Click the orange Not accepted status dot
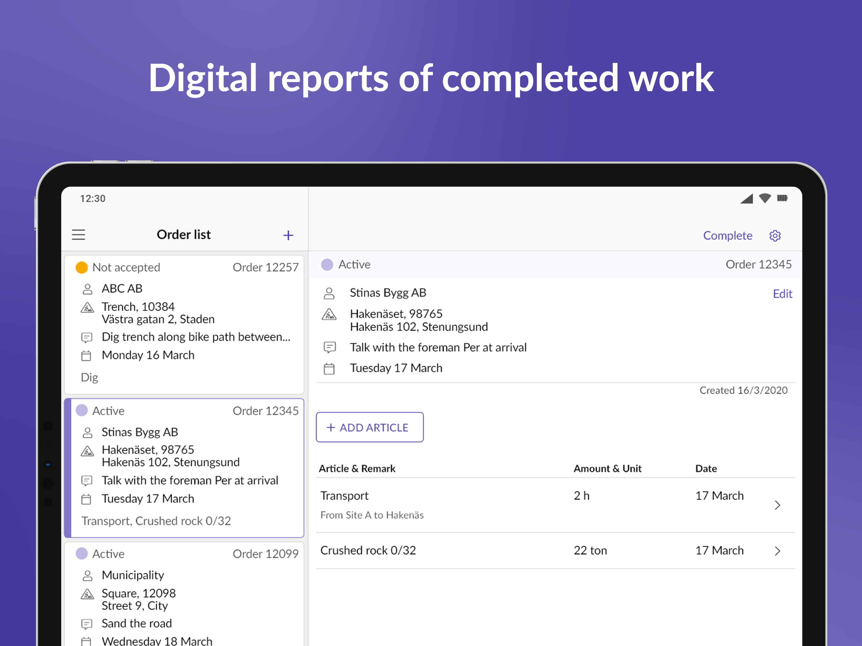Viewport: 862px width, 646px height. pos(81,267)
